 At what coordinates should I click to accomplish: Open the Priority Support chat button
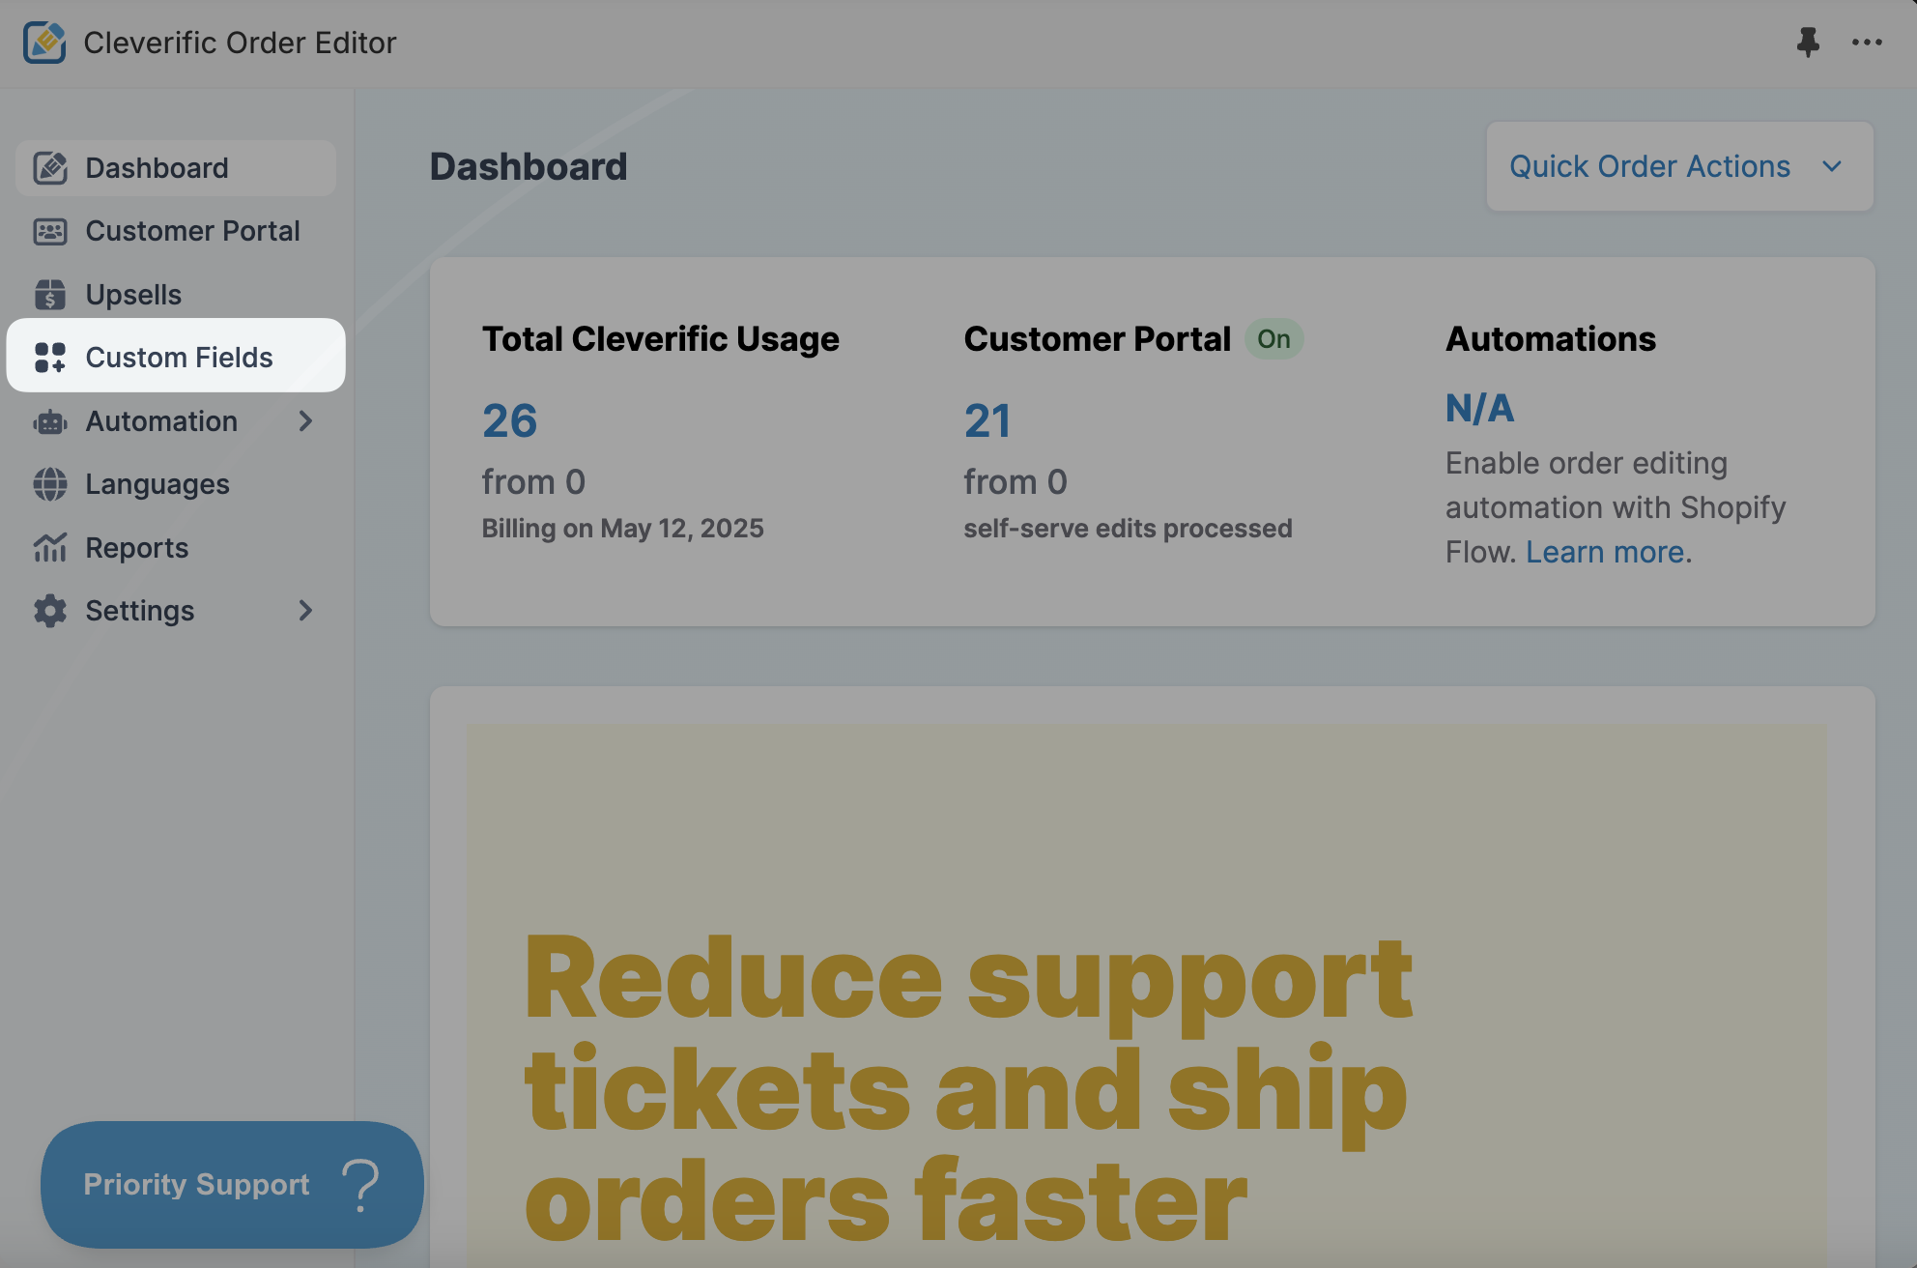[232, 1185]
